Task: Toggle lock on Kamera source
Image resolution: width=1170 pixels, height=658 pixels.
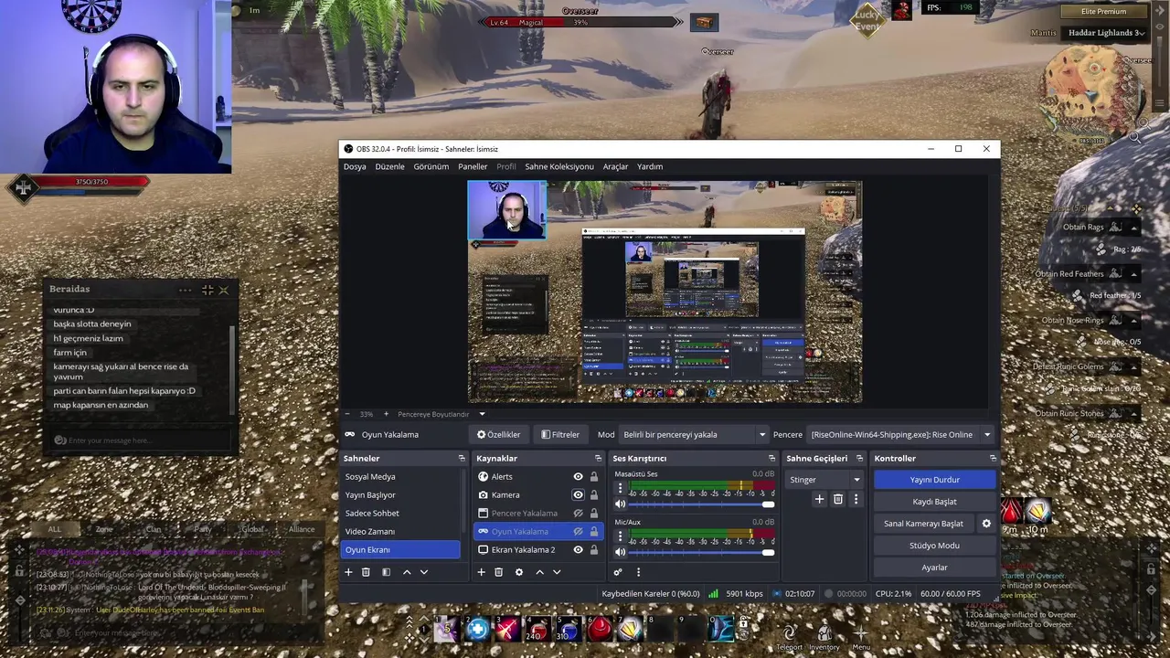Action: (593, 494)
